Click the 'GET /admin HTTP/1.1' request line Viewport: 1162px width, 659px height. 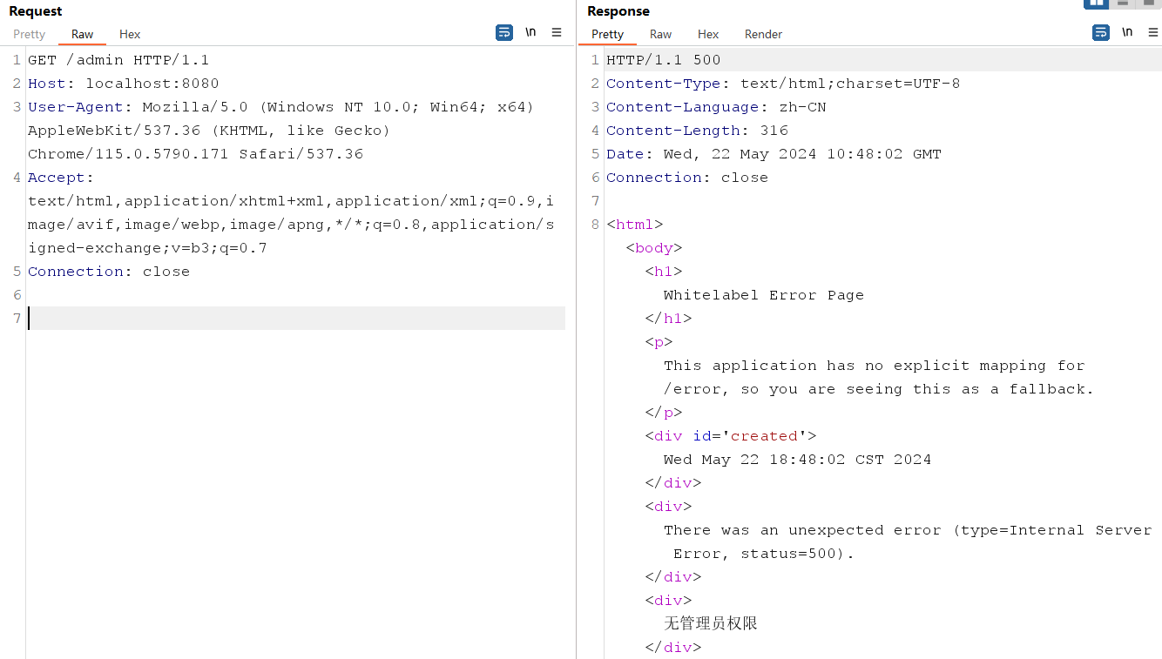coord(118,60)
